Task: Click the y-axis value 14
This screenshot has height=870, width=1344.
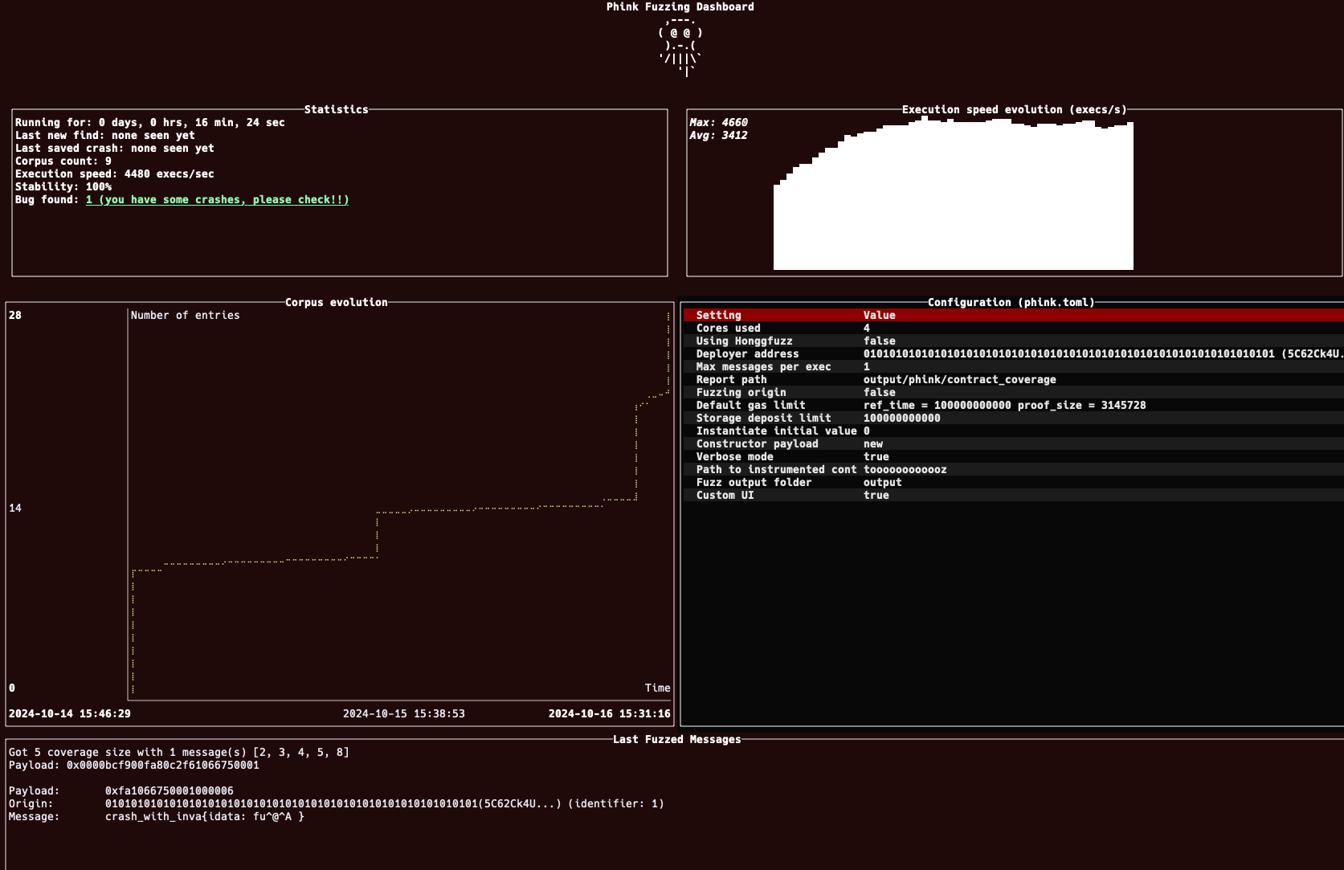Action: pos(14,508)
